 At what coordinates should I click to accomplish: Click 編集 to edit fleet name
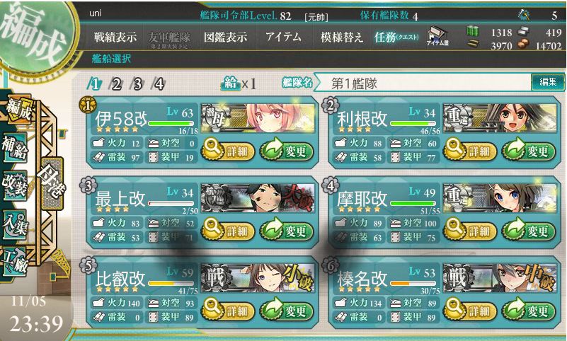coord(547,82)
